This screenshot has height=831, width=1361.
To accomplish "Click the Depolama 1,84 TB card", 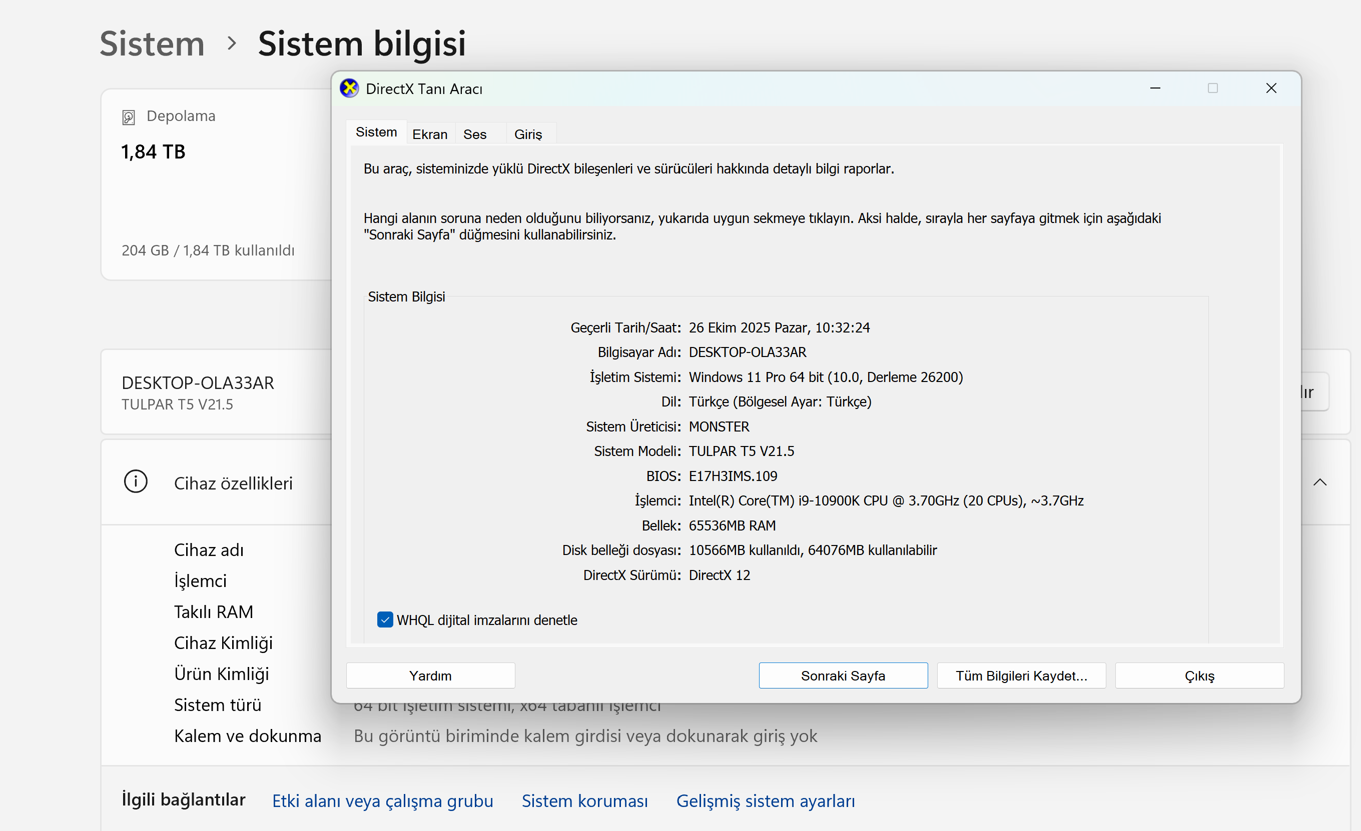I will [217, 184].
